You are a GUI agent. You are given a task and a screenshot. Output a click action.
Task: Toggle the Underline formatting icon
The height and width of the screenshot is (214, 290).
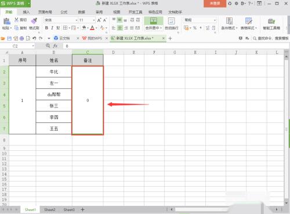point(58,28)
